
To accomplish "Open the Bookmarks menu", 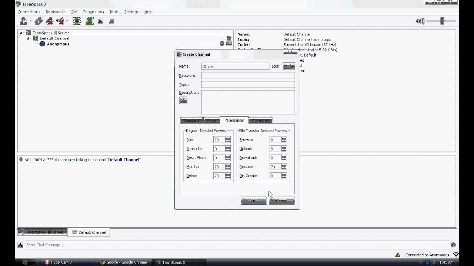I will 56,12.
